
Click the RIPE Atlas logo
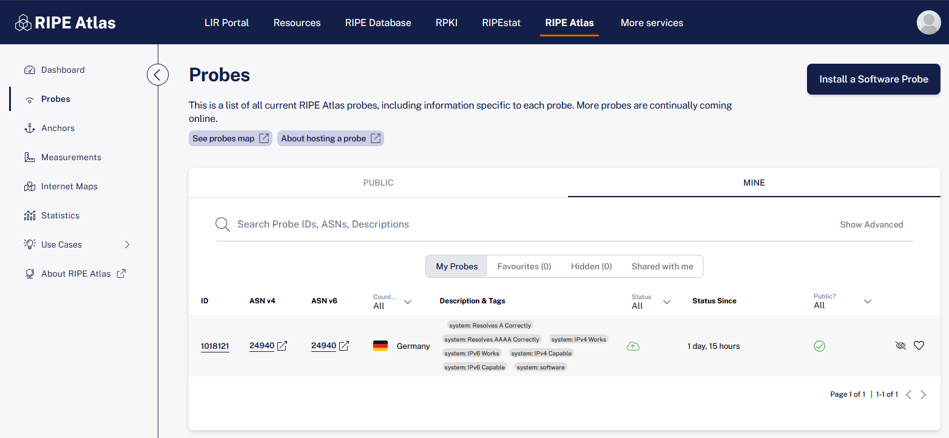point(65,22)
